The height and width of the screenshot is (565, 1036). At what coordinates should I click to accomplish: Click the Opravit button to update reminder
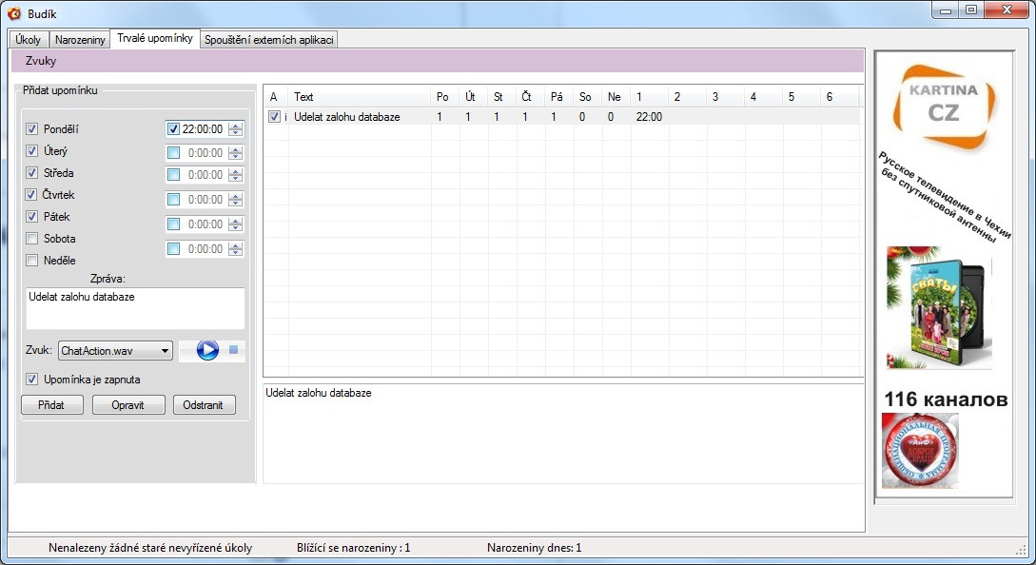128,405
